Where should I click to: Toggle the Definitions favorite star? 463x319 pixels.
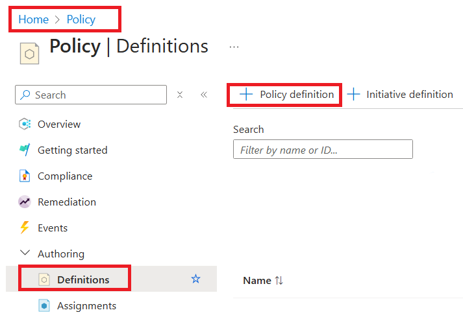coord(195,279)
